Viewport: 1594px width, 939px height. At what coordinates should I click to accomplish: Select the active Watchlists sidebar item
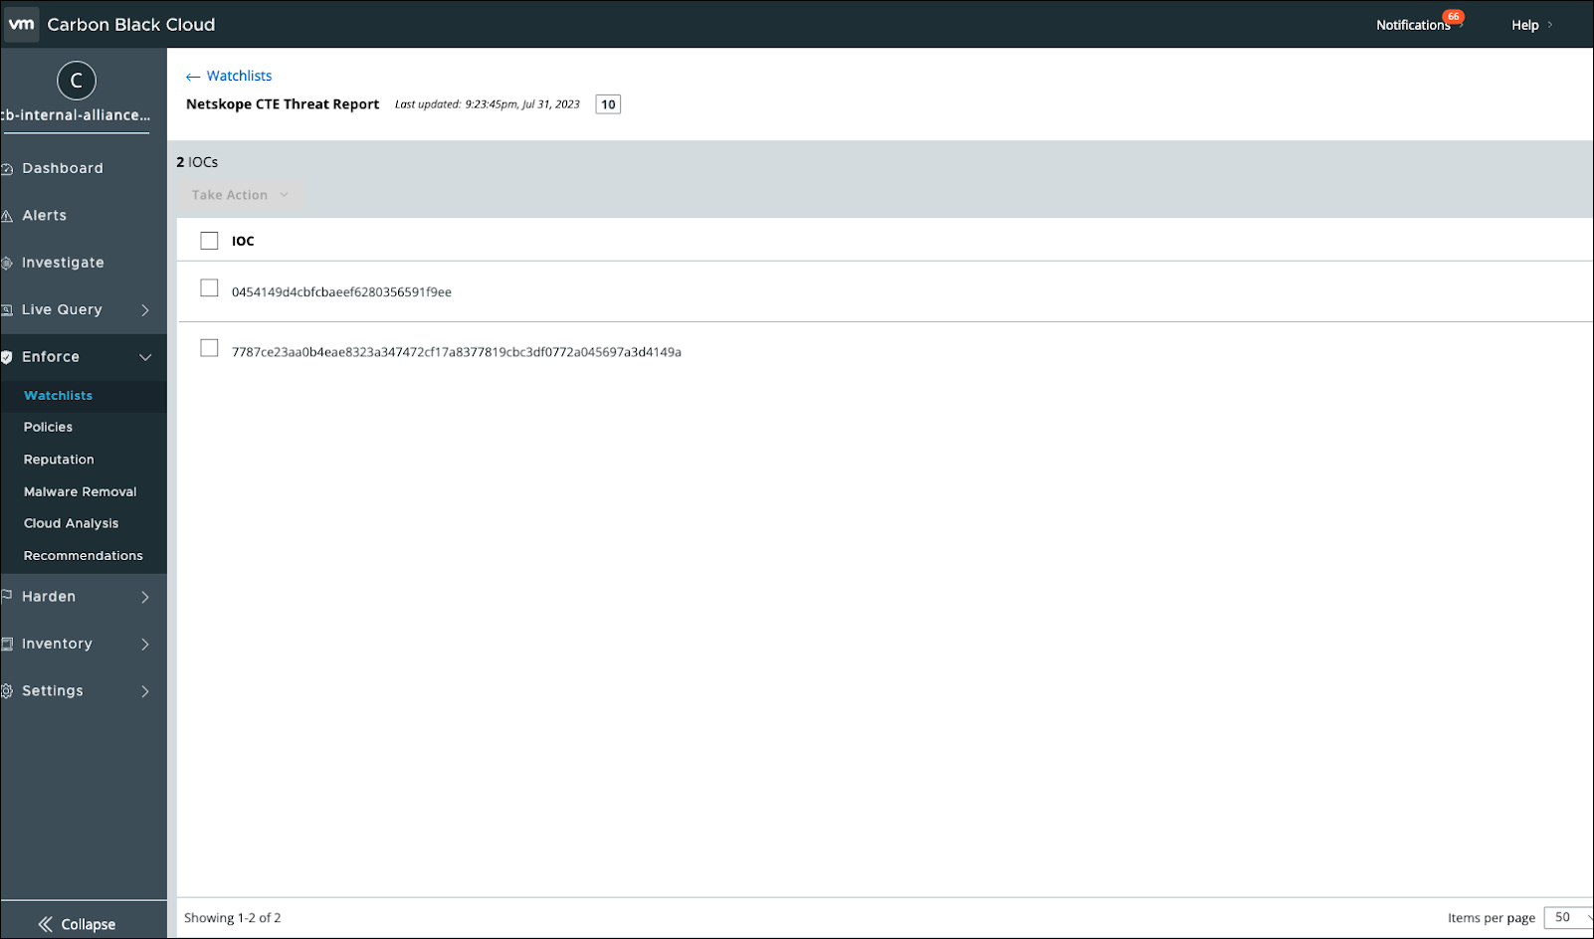click(58, 395)
